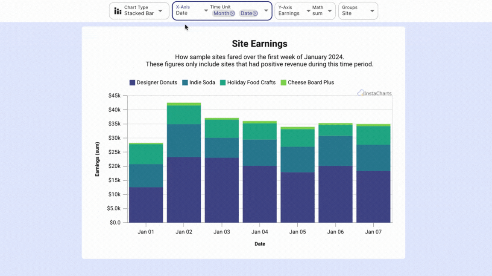Viewport: 492px width, 276px height.
Task: Click the Jan 01 x-axis label
Action: click(x=146, y=232)
